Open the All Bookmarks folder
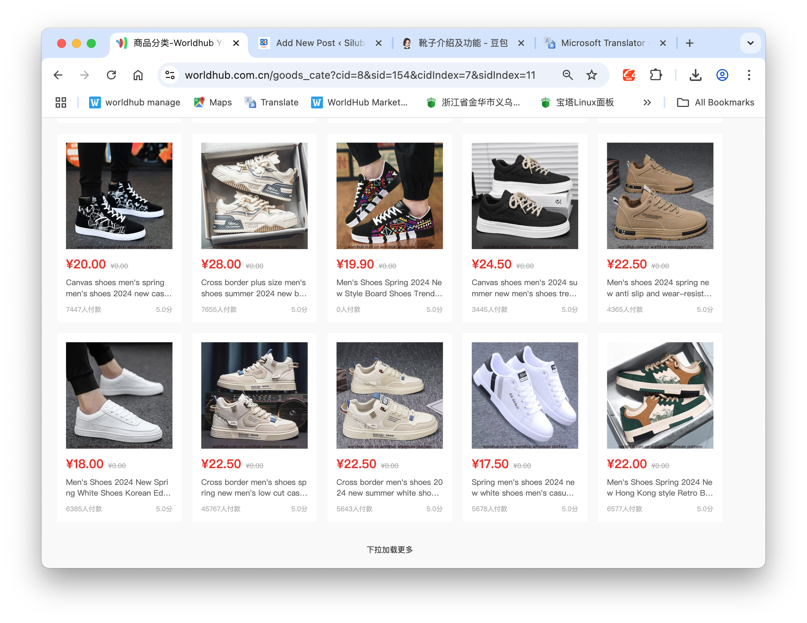 pos(715,102)
